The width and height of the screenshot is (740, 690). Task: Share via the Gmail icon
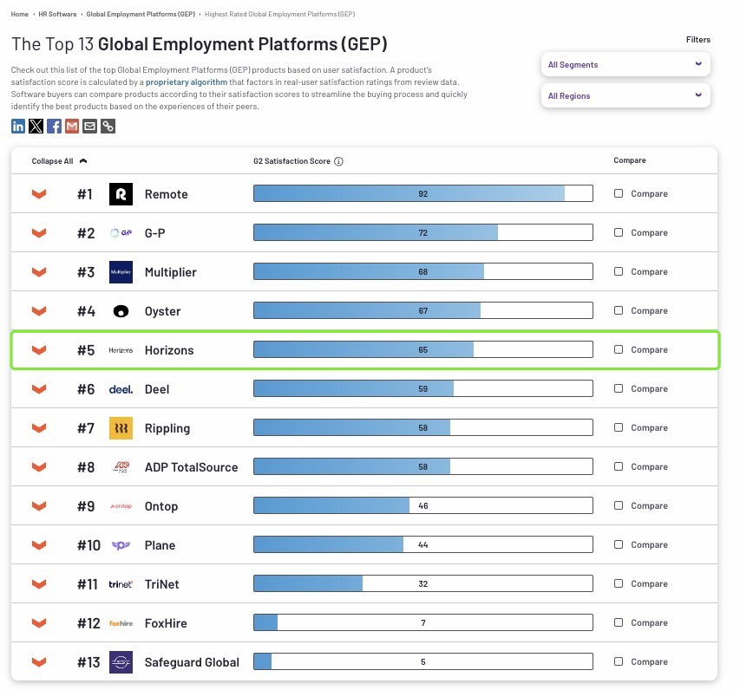(72, 126)
